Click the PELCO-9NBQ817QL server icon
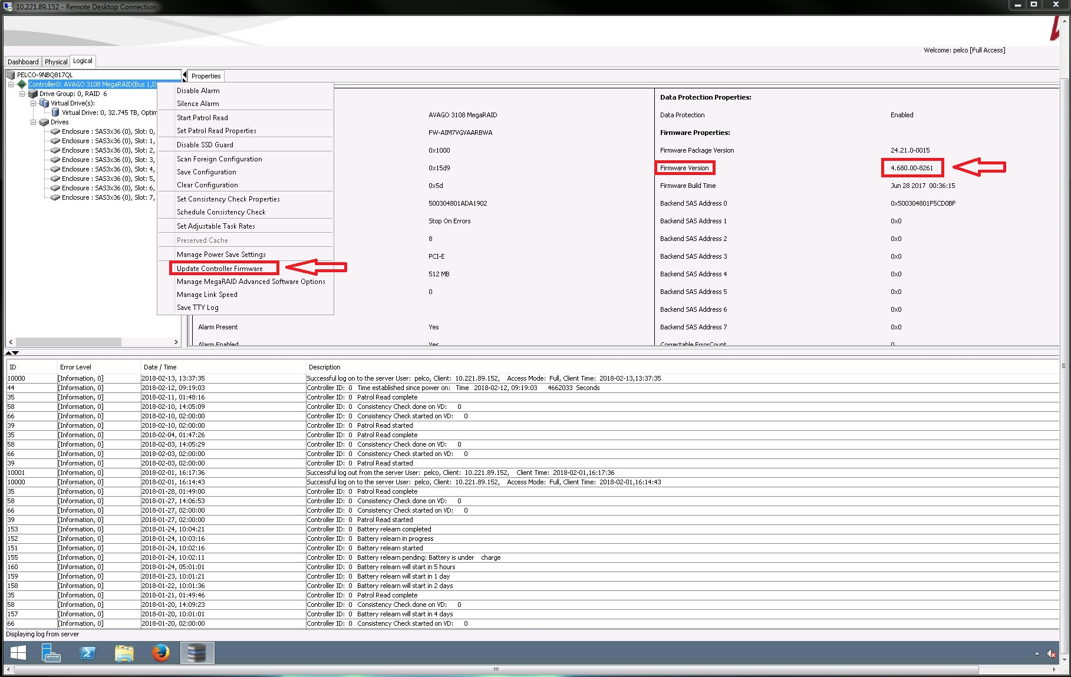The height and width of the screenshot is (677, 1071). pyautogui.click(x=11, y=75)
